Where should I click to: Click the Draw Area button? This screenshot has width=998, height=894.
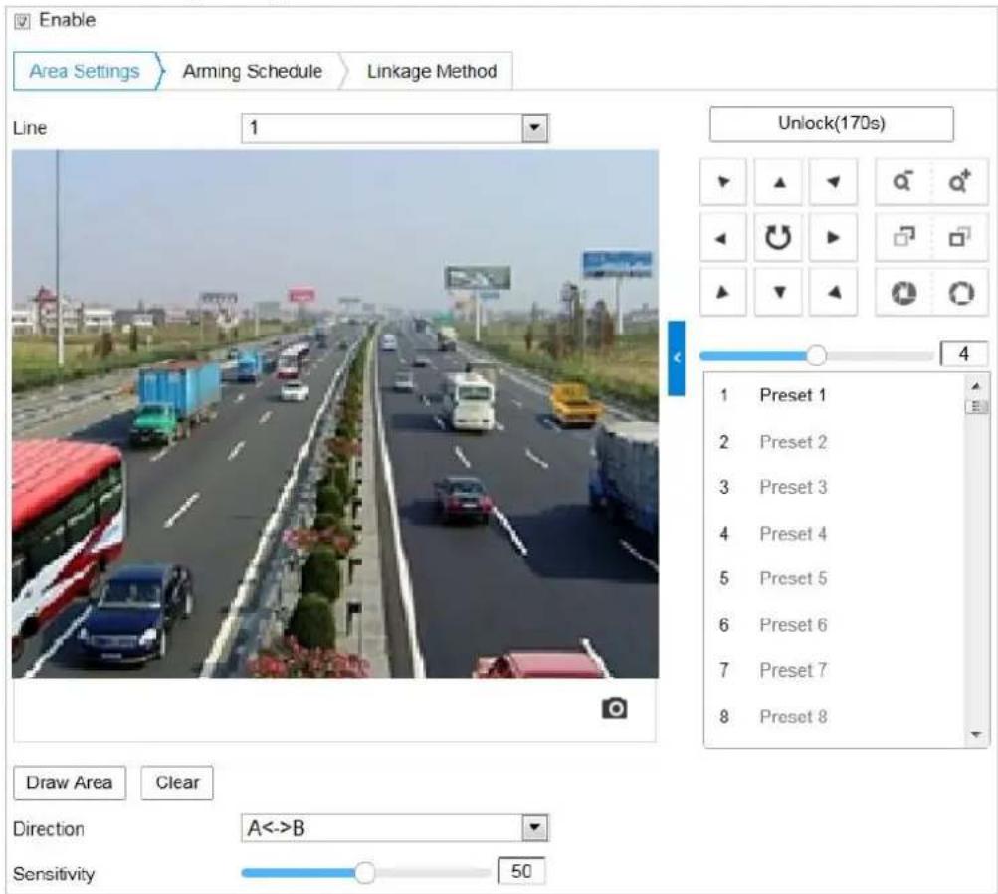(x=70, y=782)
